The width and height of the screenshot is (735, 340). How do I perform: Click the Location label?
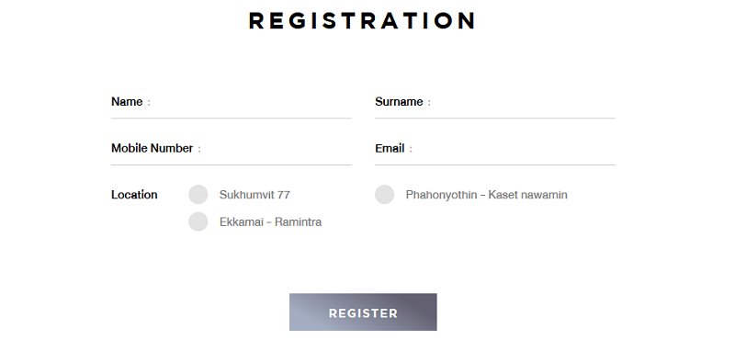pyautogui.click(x=134, y=195)
